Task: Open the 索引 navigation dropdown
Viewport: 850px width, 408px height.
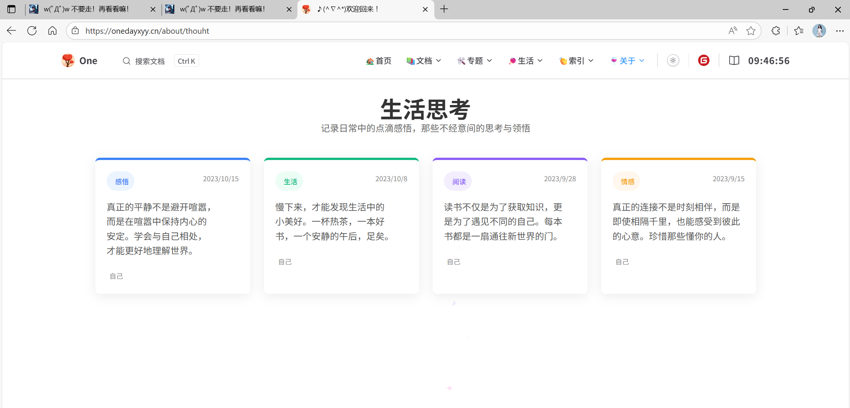Action: click(x=576, y=61)
